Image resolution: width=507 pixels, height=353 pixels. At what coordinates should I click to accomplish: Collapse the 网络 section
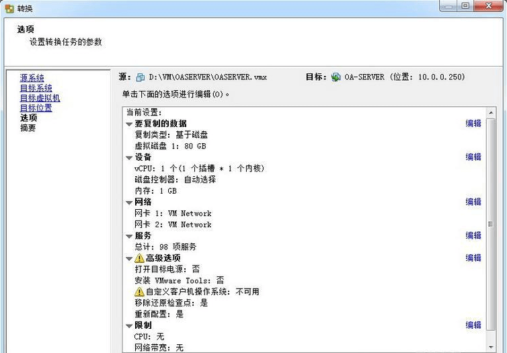(x=129, y=202)
